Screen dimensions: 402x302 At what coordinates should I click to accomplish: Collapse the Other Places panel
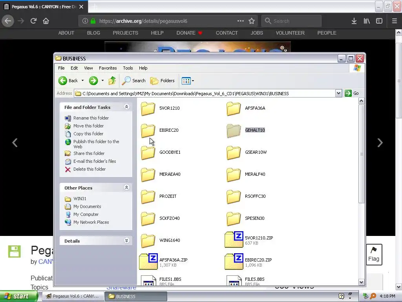click(127, 188)
